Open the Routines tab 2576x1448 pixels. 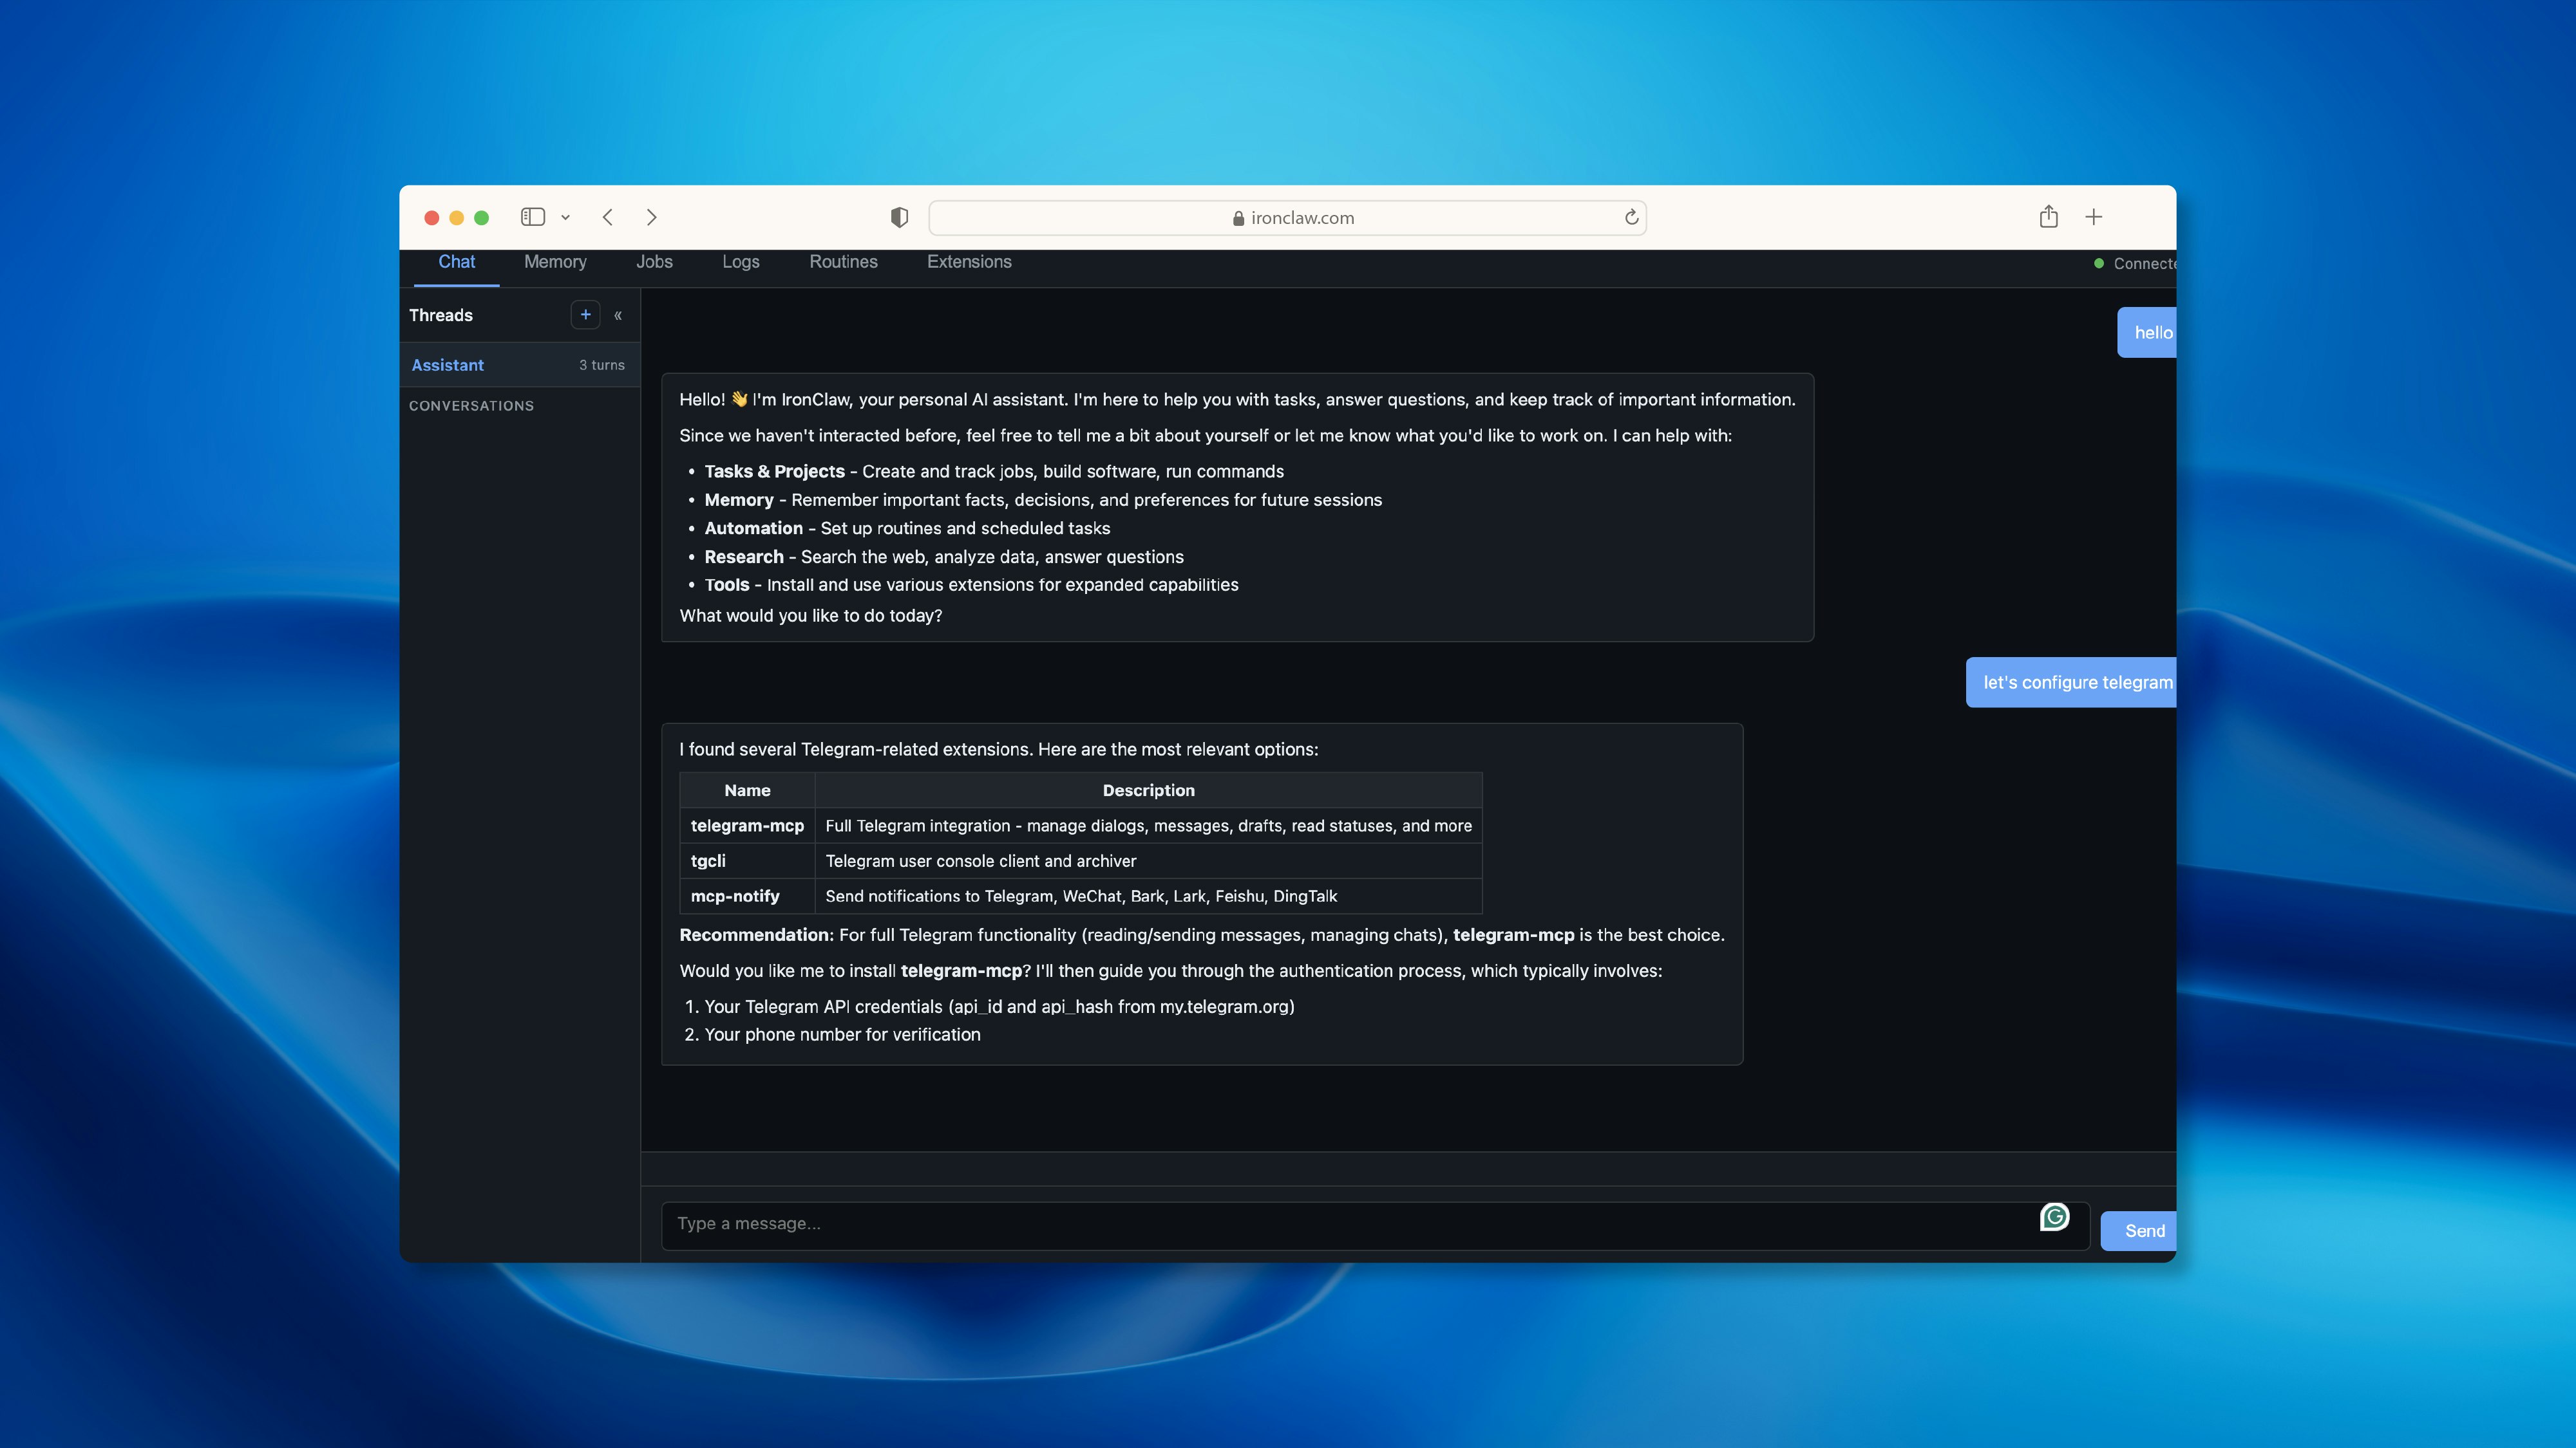(843, 262)
